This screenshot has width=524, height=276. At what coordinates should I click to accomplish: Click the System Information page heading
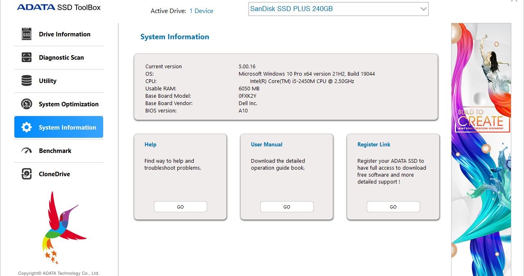[x=175, y=37]
